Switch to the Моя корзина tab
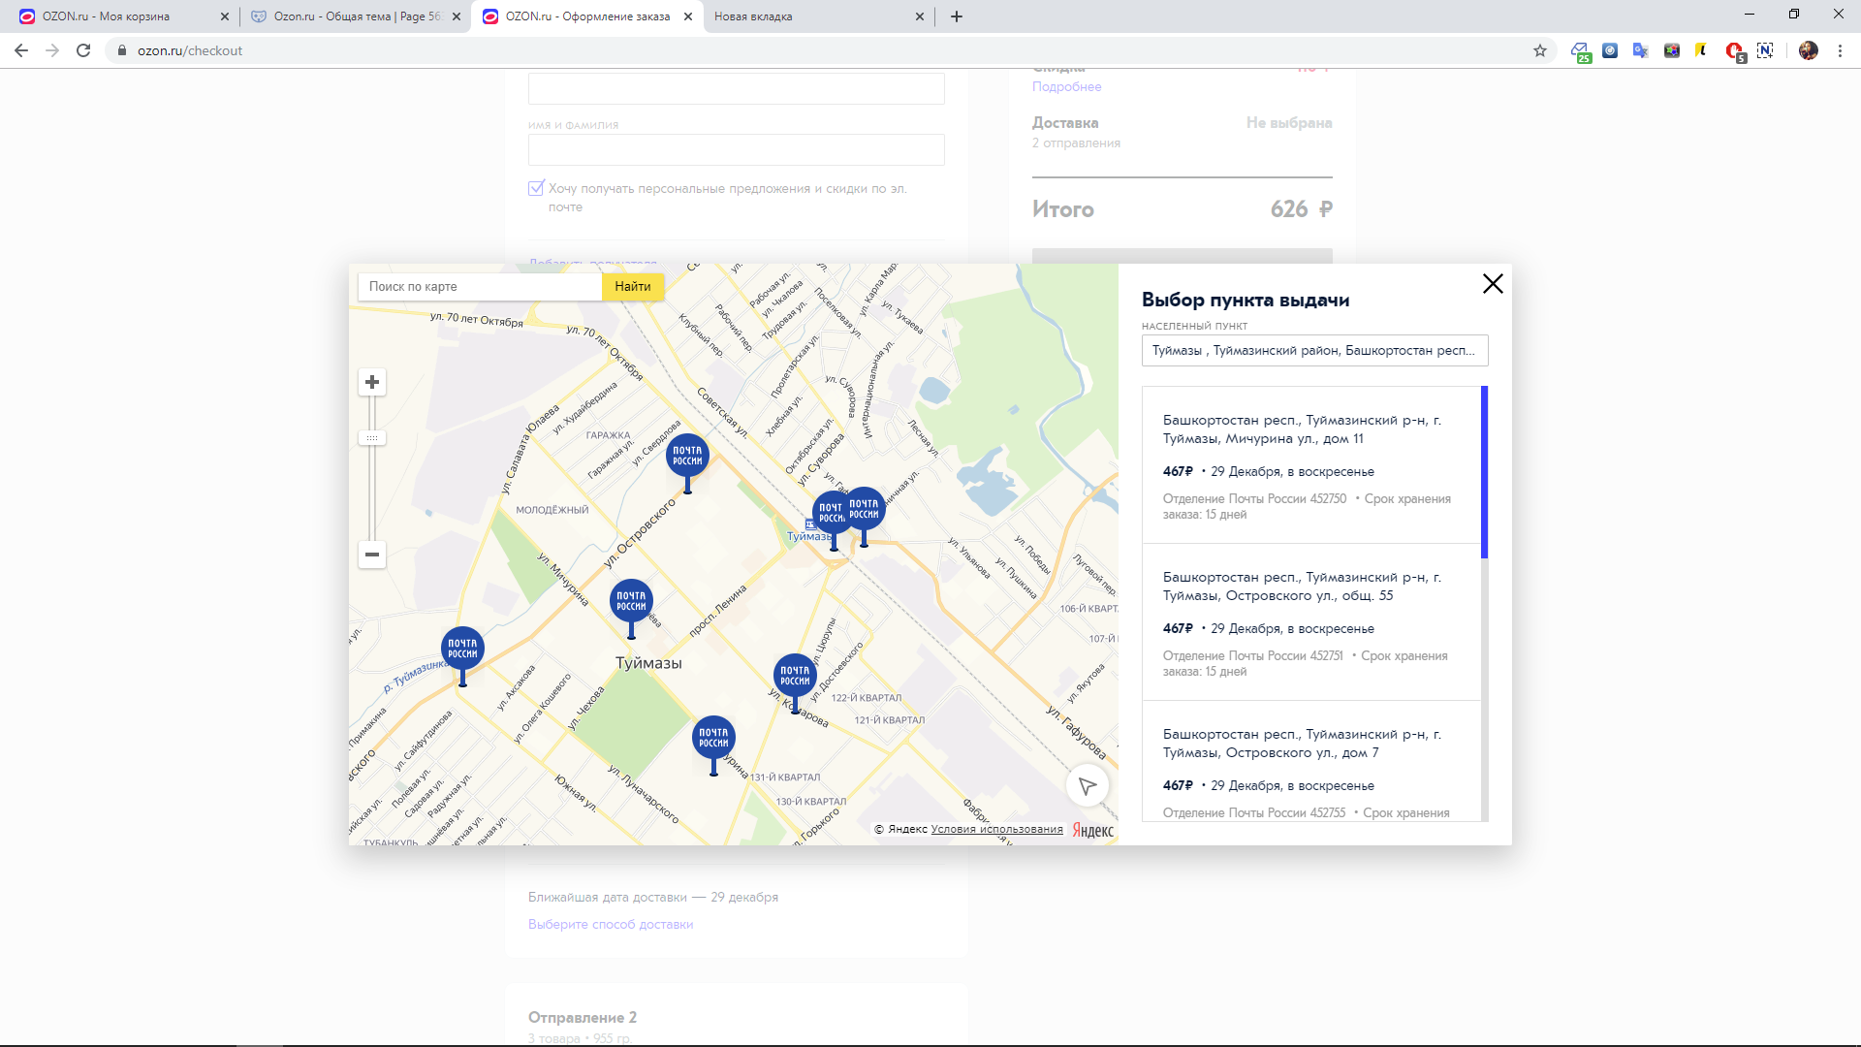 pos(118,16)
